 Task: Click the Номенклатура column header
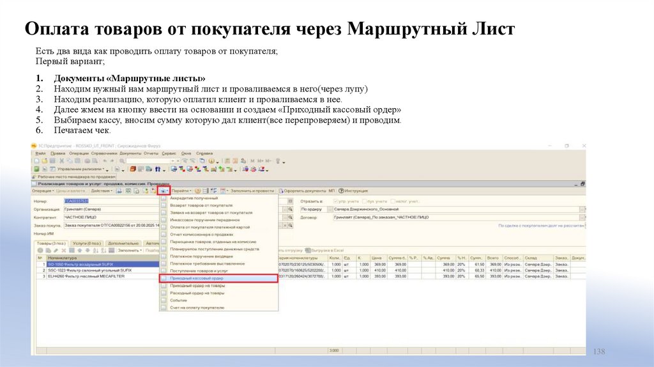pos(103,258)
